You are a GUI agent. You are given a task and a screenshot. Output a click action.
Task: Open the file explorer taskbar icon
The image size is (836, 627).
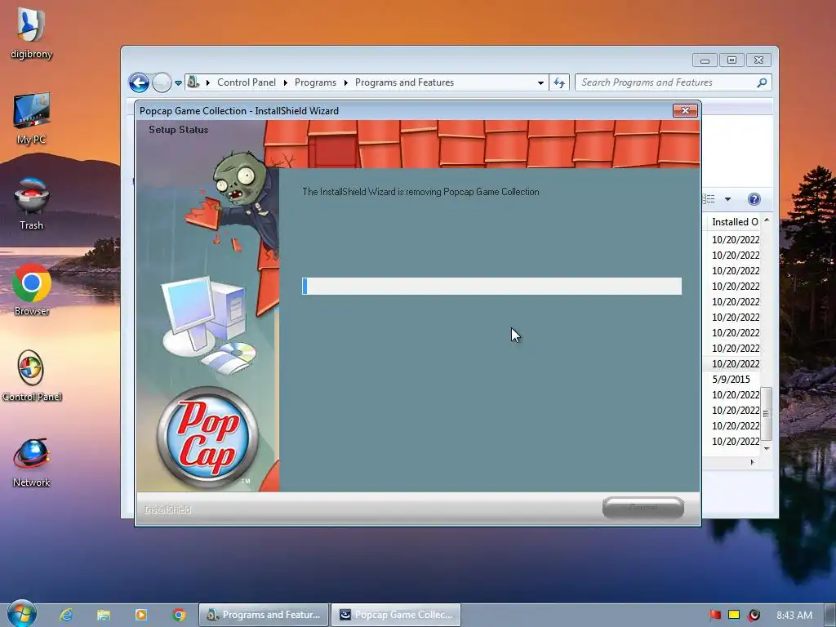(104, 615)
